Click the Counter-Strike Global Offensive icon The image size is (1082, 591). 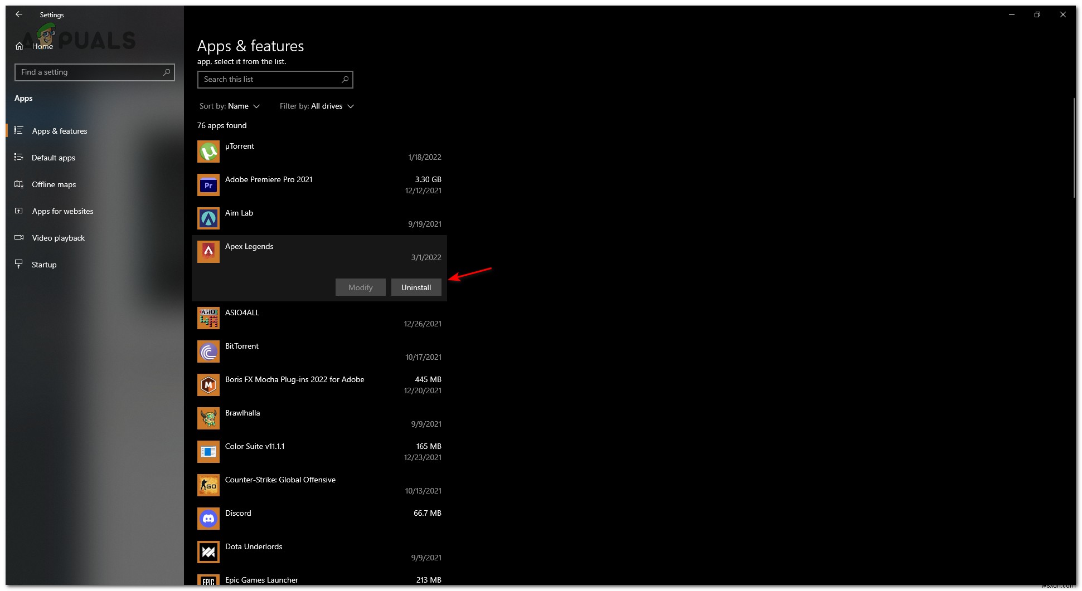pyautogui.click(x=208, y=485)
